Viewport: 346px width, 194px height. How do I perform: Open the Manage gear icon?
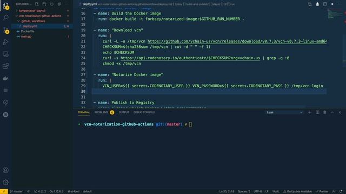[5, 182]
